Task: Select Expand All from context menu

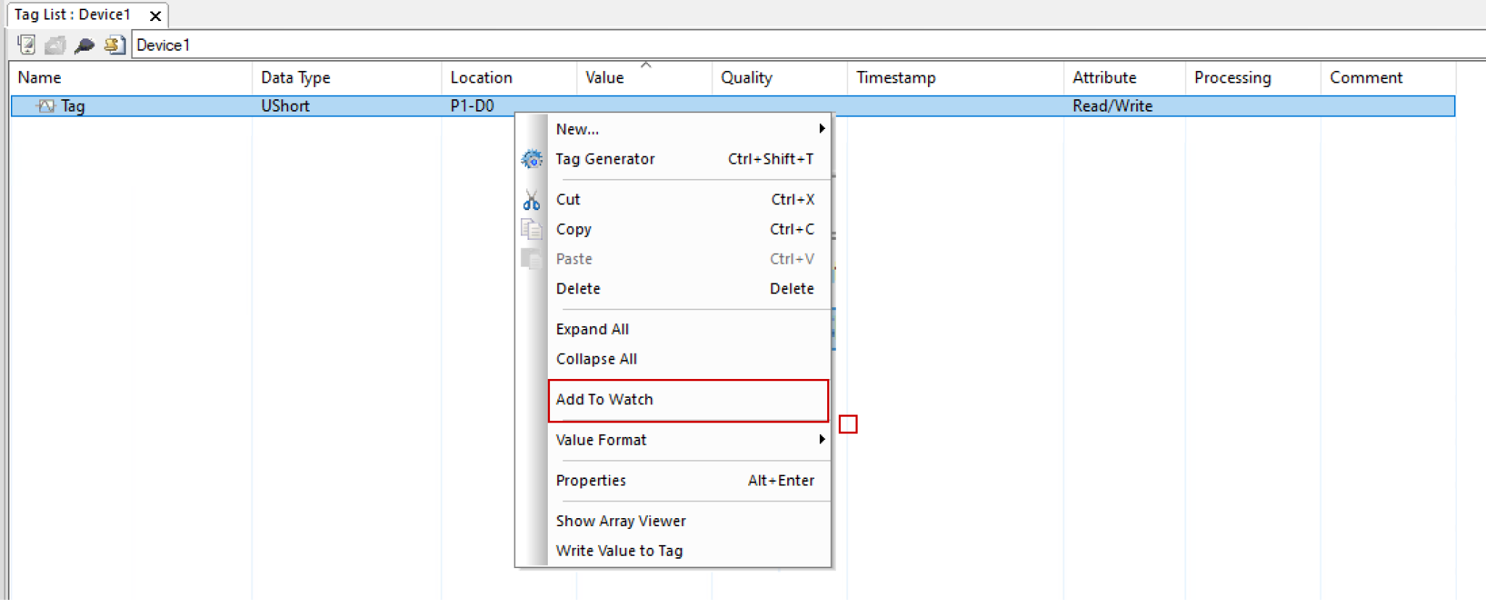Action: [592, 329]
